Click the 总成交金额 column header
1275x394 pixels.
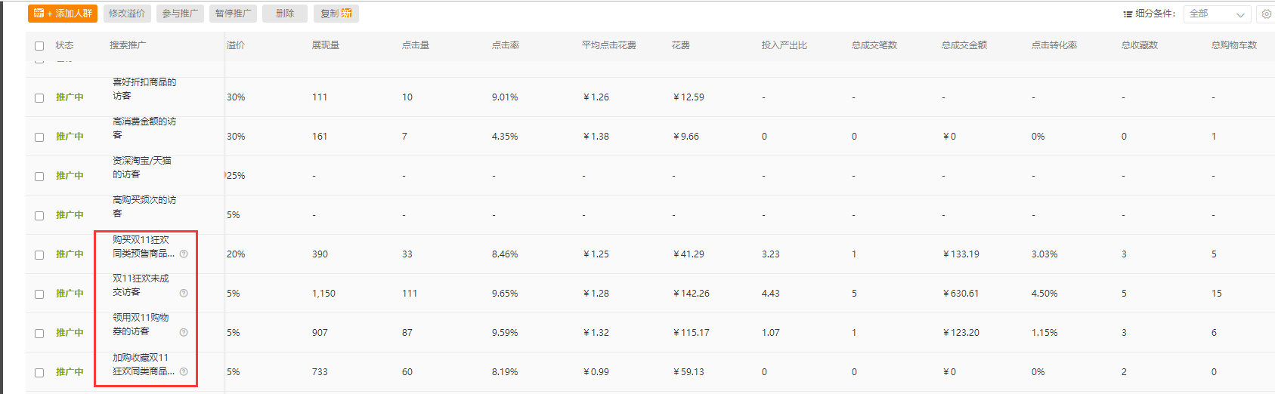click(x=964, y=45)
